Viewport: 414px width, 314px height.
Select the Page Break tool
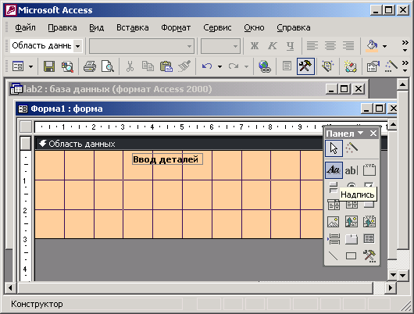[334, 239]
